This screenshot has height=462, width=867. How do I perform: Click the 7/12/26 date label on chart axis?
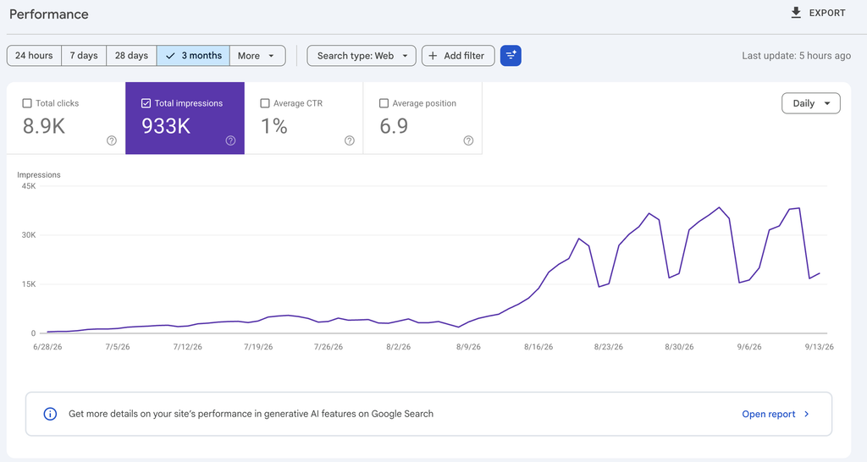tap(188, 347)
